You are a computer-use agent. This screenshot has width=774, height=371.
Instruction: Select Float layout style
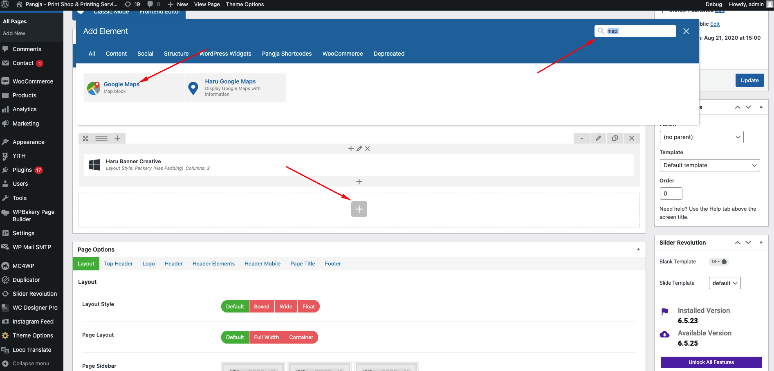click(x=309, y=306)
